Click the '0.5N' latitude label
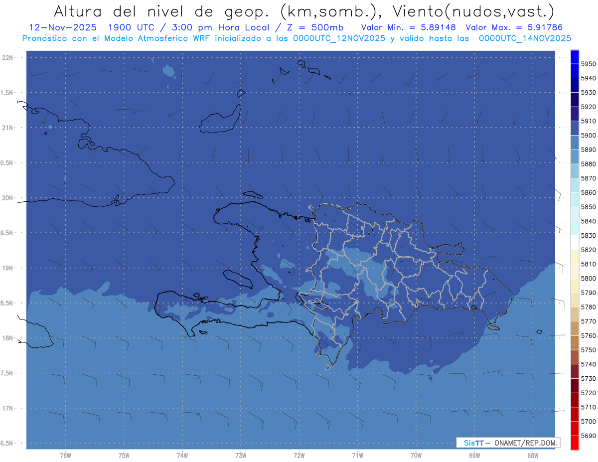598x462 pixels. (x=7, y=163)
